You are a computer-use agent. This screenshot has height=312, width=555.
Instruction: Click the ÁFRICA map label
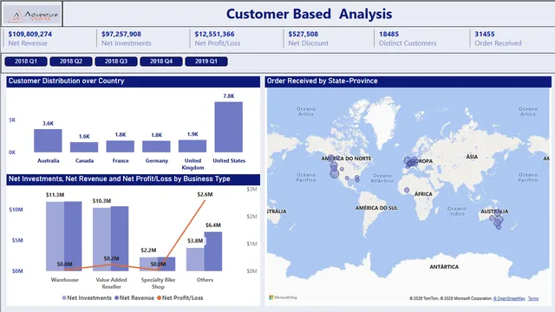tap(423, 194)
